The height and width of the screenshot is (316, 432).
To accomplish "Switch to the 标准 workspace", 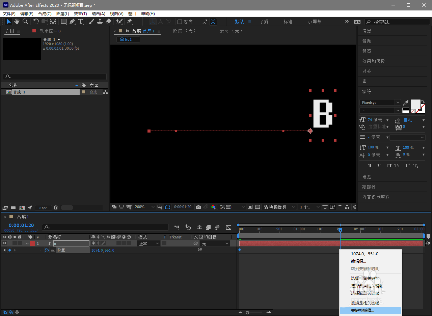I will (288, 22).
